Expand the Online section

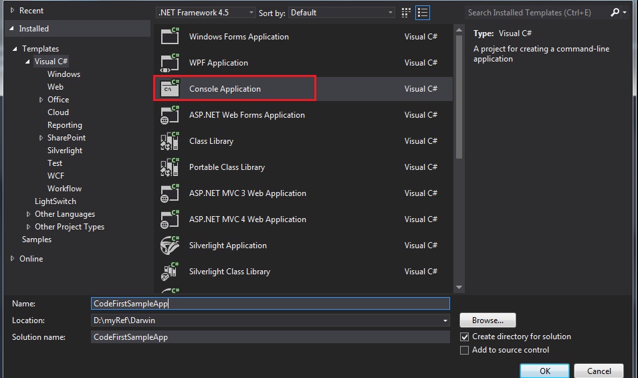coord(13,259)
